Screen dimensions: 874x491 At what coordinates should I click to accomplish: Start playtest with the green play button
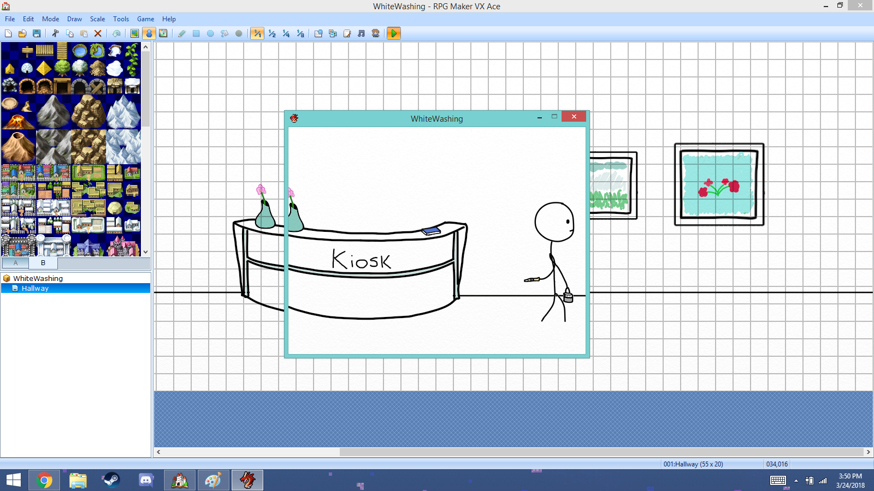pyautogui.click(x=394, y=33)
